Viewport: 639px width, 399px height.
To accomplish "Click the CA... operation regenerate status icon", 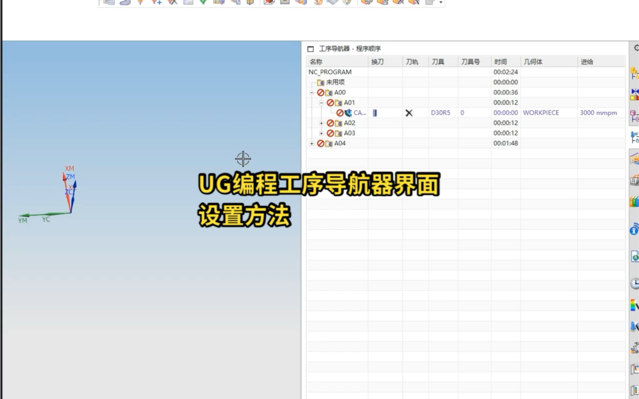I will tap(340, 113).
